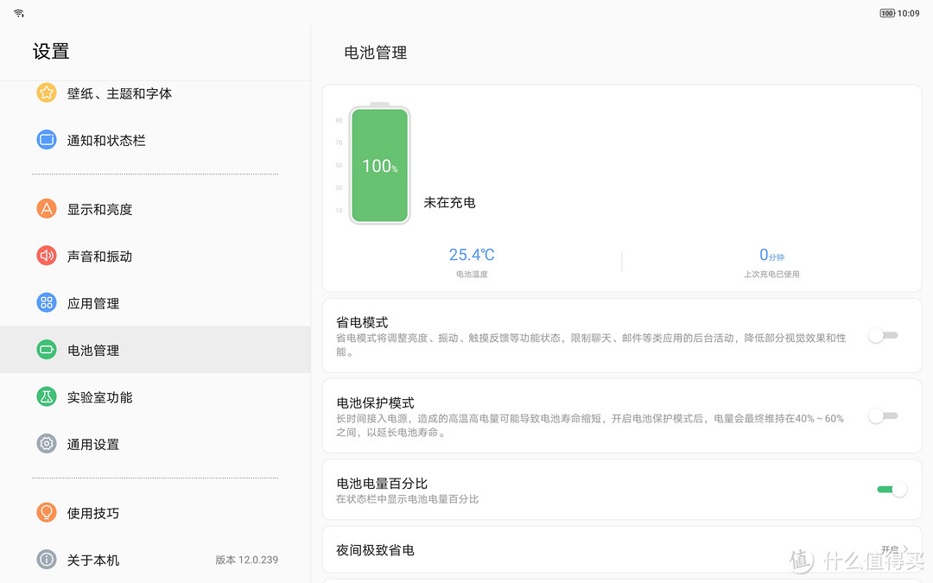Screen dimensions: 933x583
Task: Click the 电池电量百分比 title text
Action: point(382,483)
